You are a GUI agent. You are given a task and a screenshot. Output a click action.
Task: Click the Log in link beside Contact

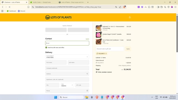[x=87, y=39]
